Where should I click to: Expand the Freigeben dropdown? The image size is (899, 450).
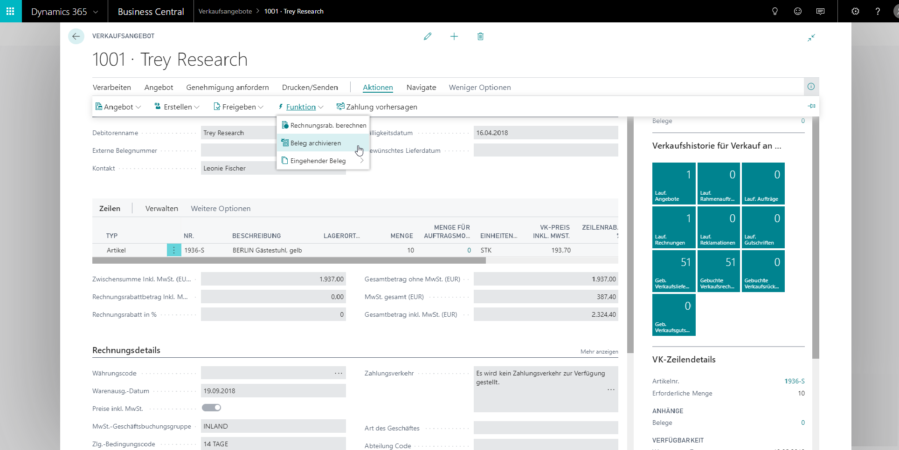[x=238, y=107]
